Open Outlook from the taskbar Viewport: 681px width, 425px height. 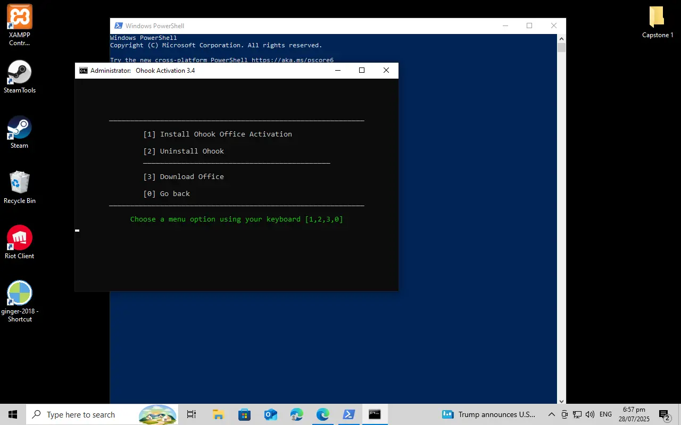270,414
